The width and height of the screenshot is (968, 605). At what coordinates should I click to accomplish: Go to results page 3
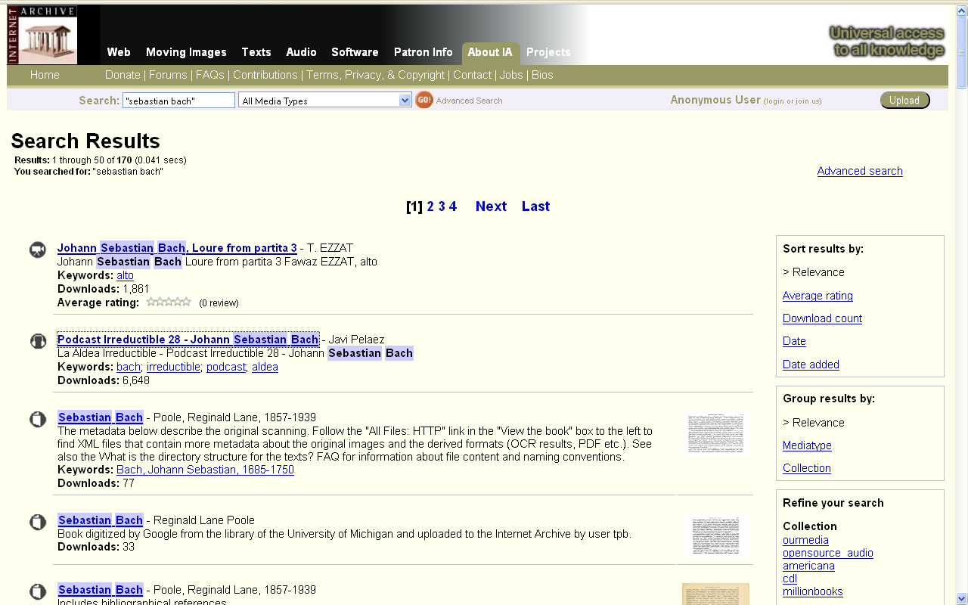[x=442, y=206]
